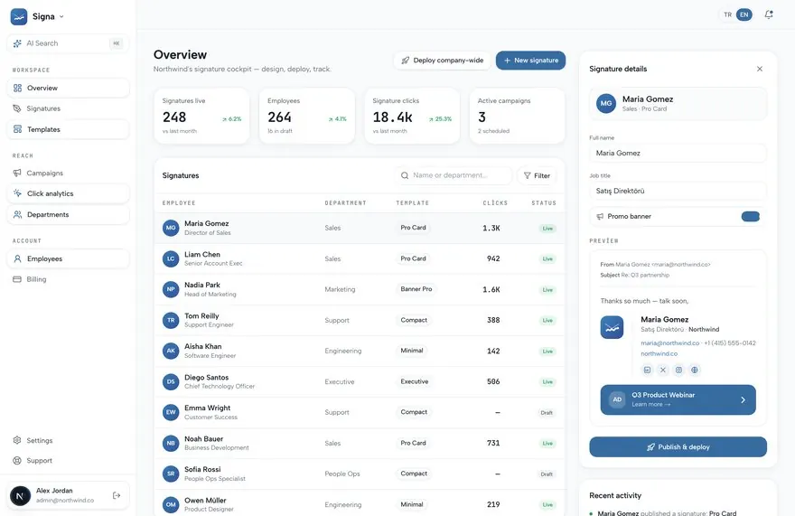Click the AD badge in webinar banner
This screenshot has width=795, height=516.
point(617,399)
